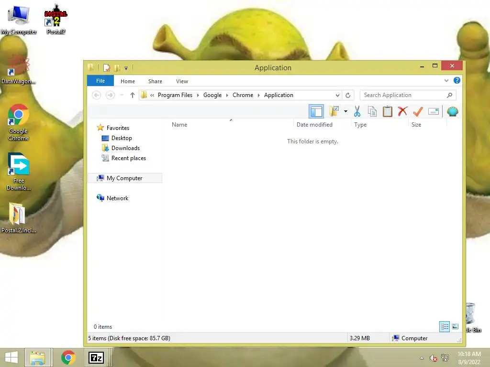Open the address bar history dropdown
This screenshot has width=490, height=367.
click(337, 95)
